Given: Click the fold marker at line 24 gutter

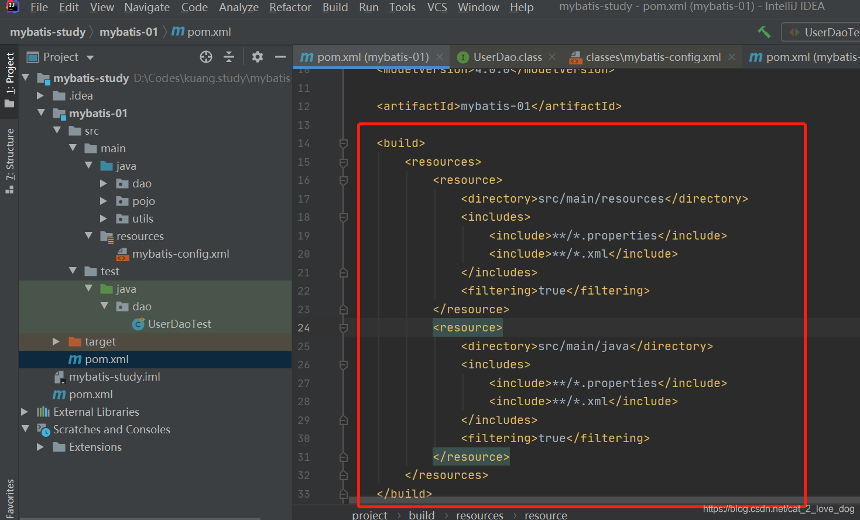Looking at the screenshot, I should (344, 328).
